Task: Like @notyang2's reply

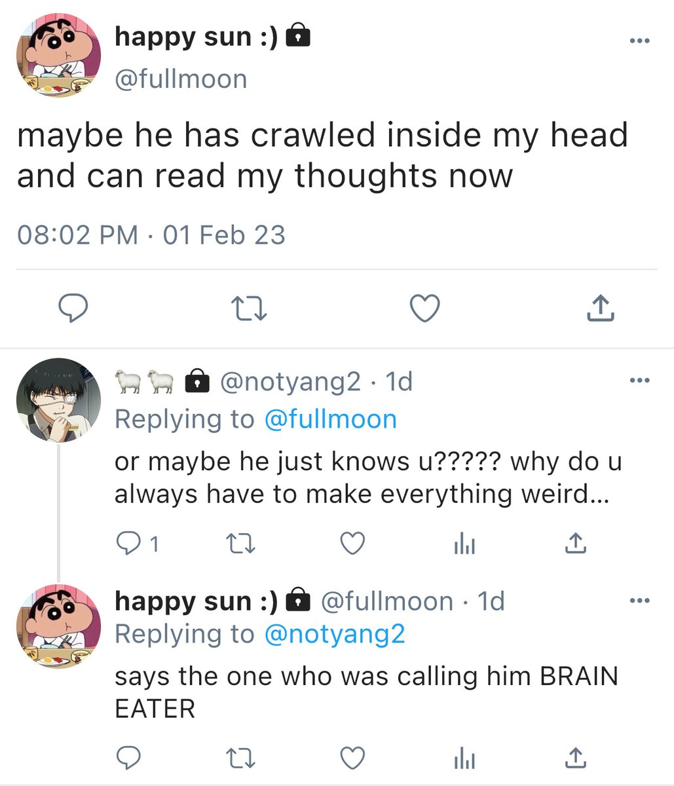Action: (352, 544)
